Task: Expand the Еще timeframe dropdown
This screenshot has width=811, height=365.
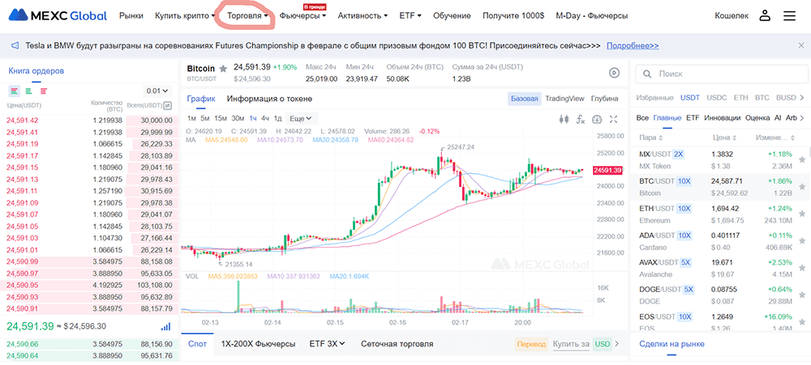Action: click(x=301, y=118)
